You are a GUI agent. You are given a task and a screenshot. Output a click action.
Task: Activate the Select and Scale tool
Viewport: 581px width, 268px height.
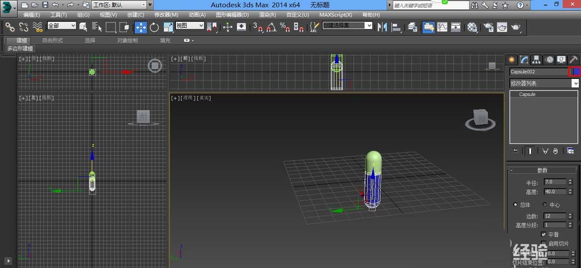[168, 27]
